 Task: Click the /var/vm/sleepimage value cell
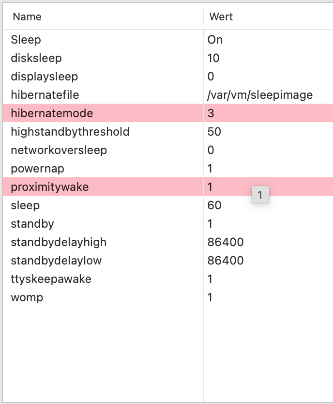click(x=260, y=95)
